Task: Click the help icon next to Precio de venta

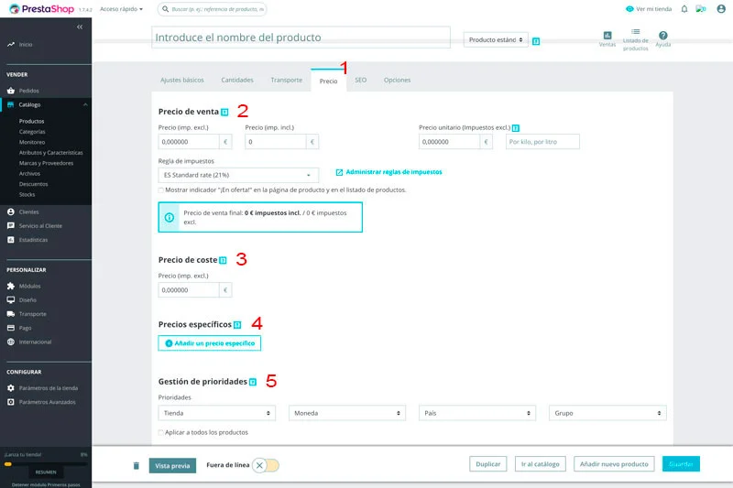Action: pos(224,112)
